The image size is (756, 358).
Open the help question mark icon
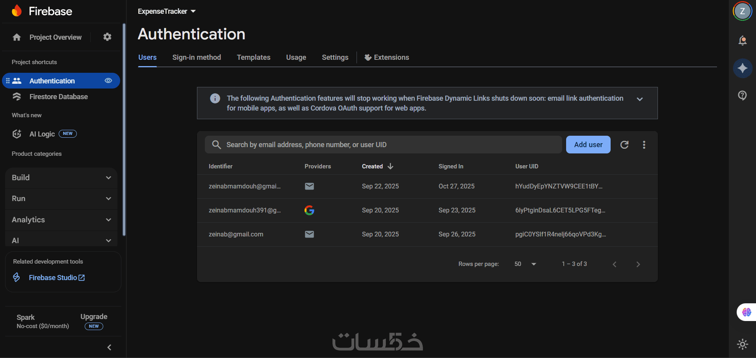pyautogui.click(x=743, y=95)
